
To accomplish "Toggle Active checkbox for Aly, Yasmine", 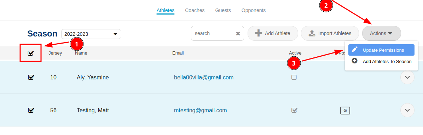I will (x=294, y=78).
